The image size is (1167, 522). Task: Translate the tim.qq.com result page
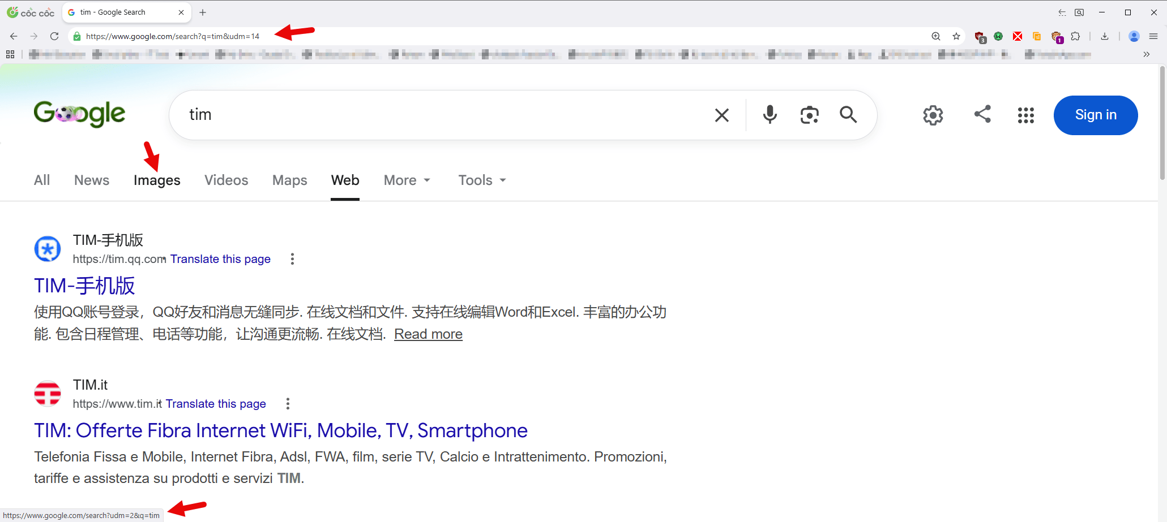[x=220, y=259]
